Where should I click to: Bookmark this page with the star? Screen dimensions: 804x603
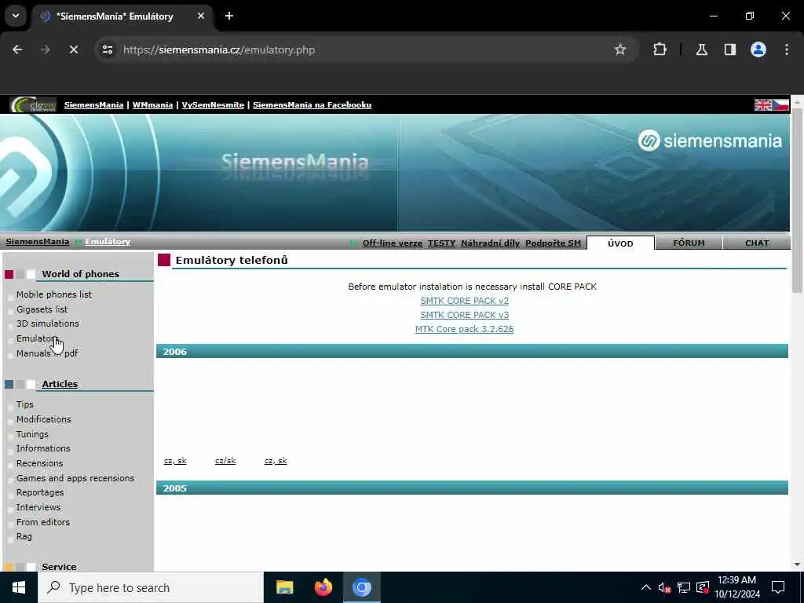(x=620, y=49)
